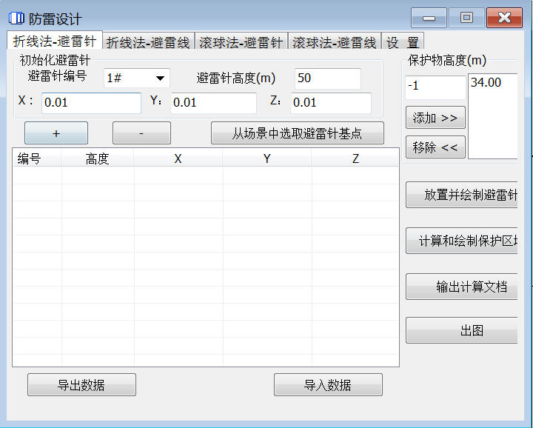Open the 避雷针编号 dropdown showing 1#
The height and width of the screenshot is (428, 533).
(137, 78)
